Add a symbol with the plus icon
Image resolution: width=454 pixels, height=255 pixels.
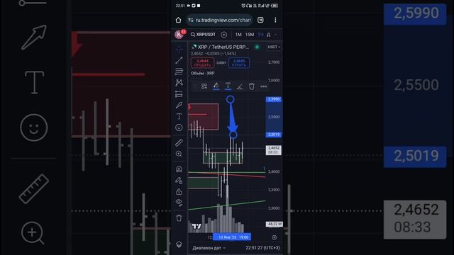[x=224, y=35]
